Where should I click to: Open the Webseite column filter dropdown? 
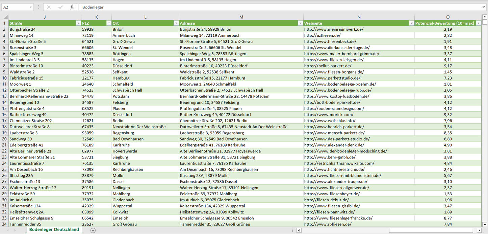[x=411, y=23]
